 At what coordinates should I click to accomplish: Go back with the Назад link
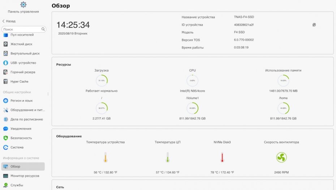pyautogui.click(x=9, y=21)
